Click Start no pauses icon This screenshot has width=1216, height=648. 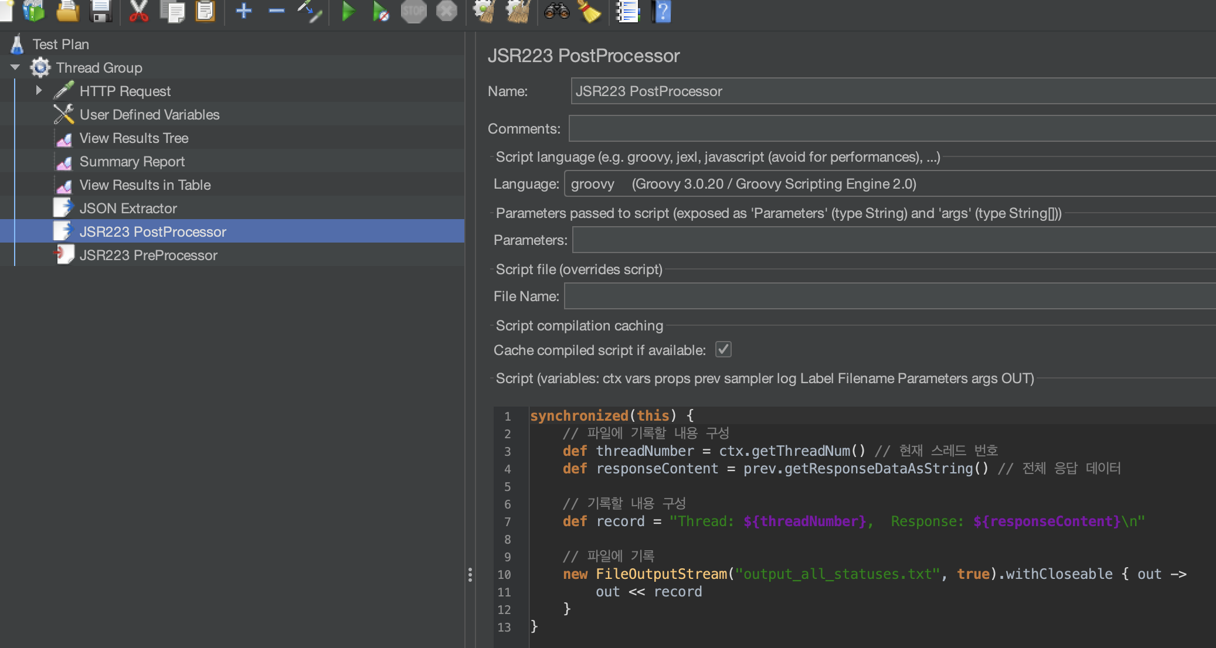coord(380,11)
